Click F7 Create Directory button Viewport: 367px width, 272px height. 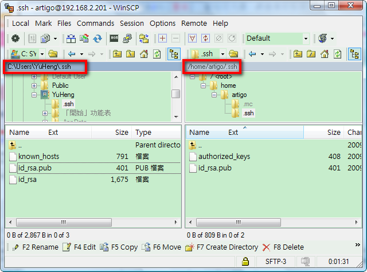222,247
